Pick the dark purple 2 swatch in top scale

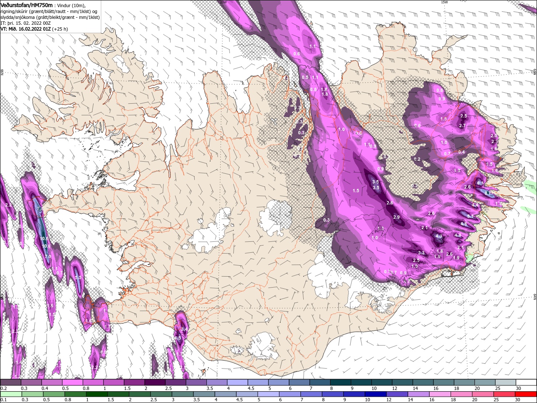(155, 382)
